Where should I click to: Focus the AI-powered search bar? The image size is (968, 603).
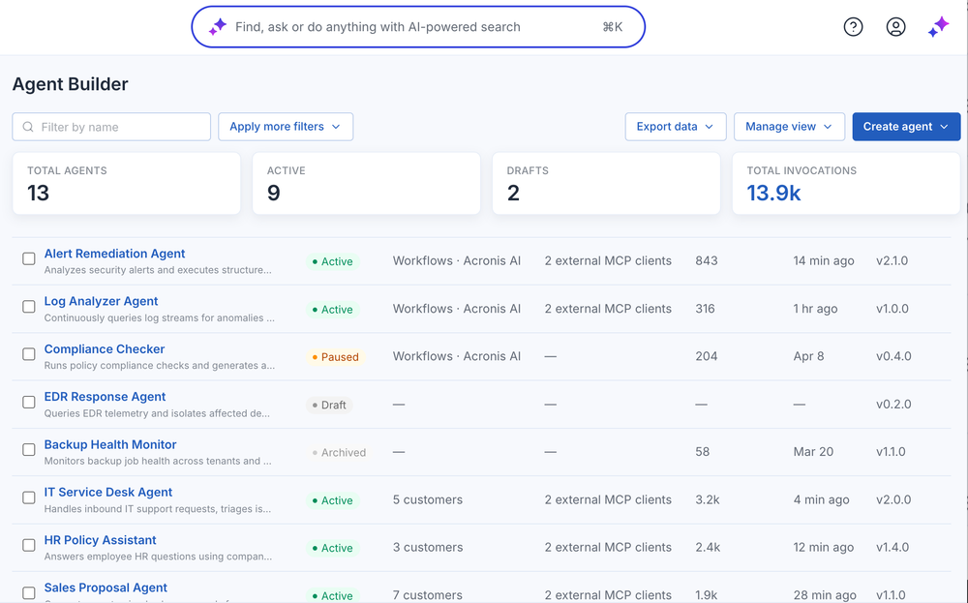418,26
